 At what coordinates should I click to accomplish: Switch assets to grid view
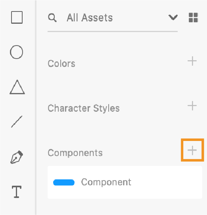(193, 17)
